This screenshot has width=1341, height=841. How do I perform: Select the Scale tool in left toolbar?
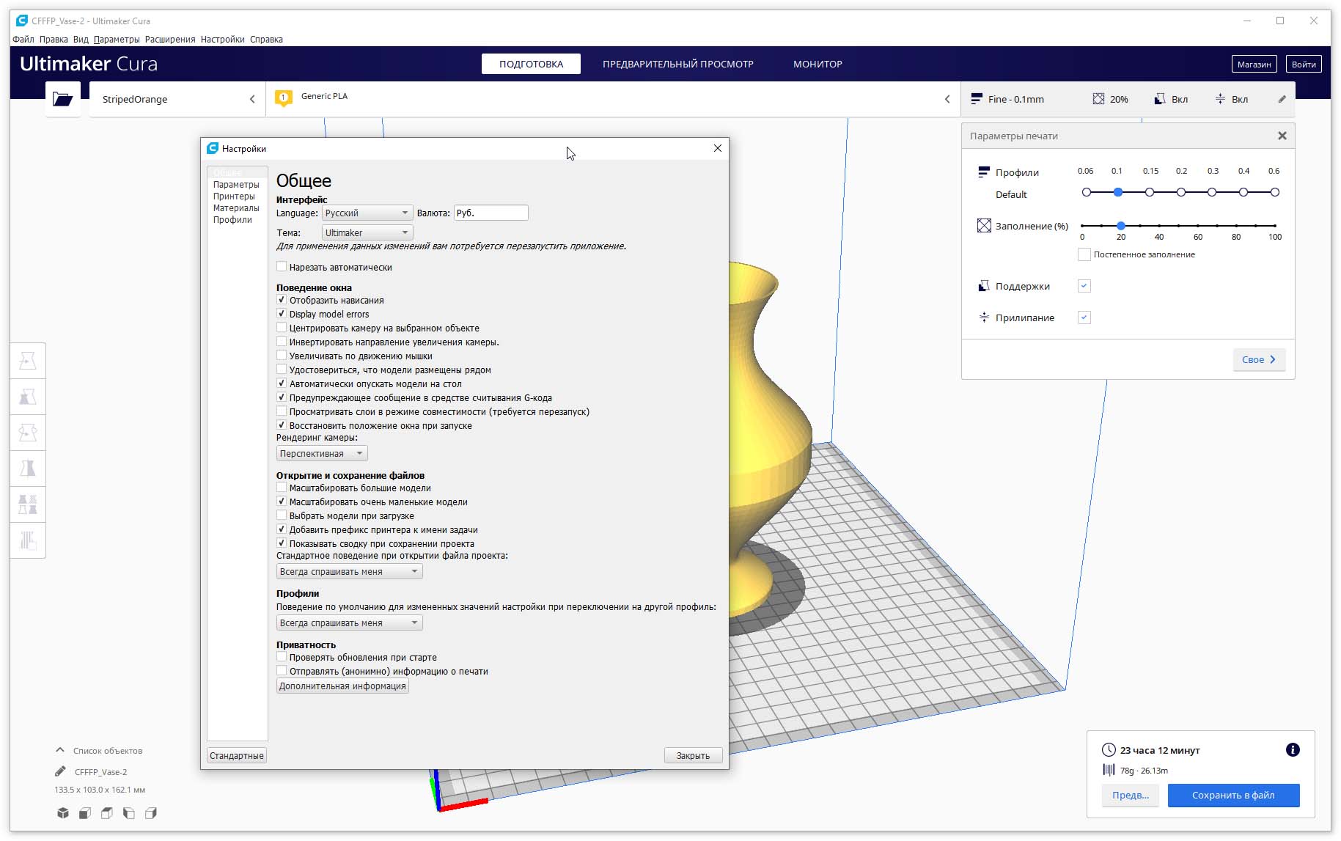click(28, 397)
